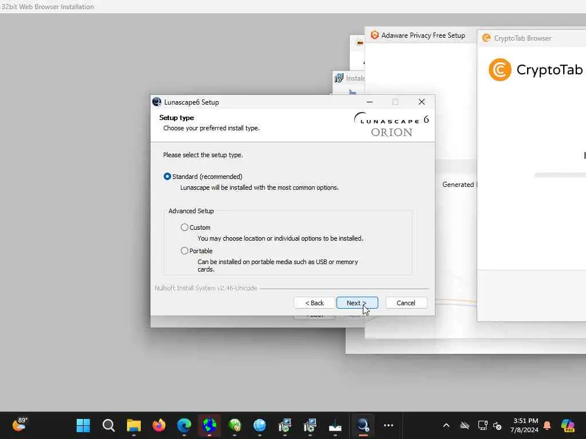Viewport: 586px width, 439px height.
Task: Go back with the < Back button
Action: (314, 303)
